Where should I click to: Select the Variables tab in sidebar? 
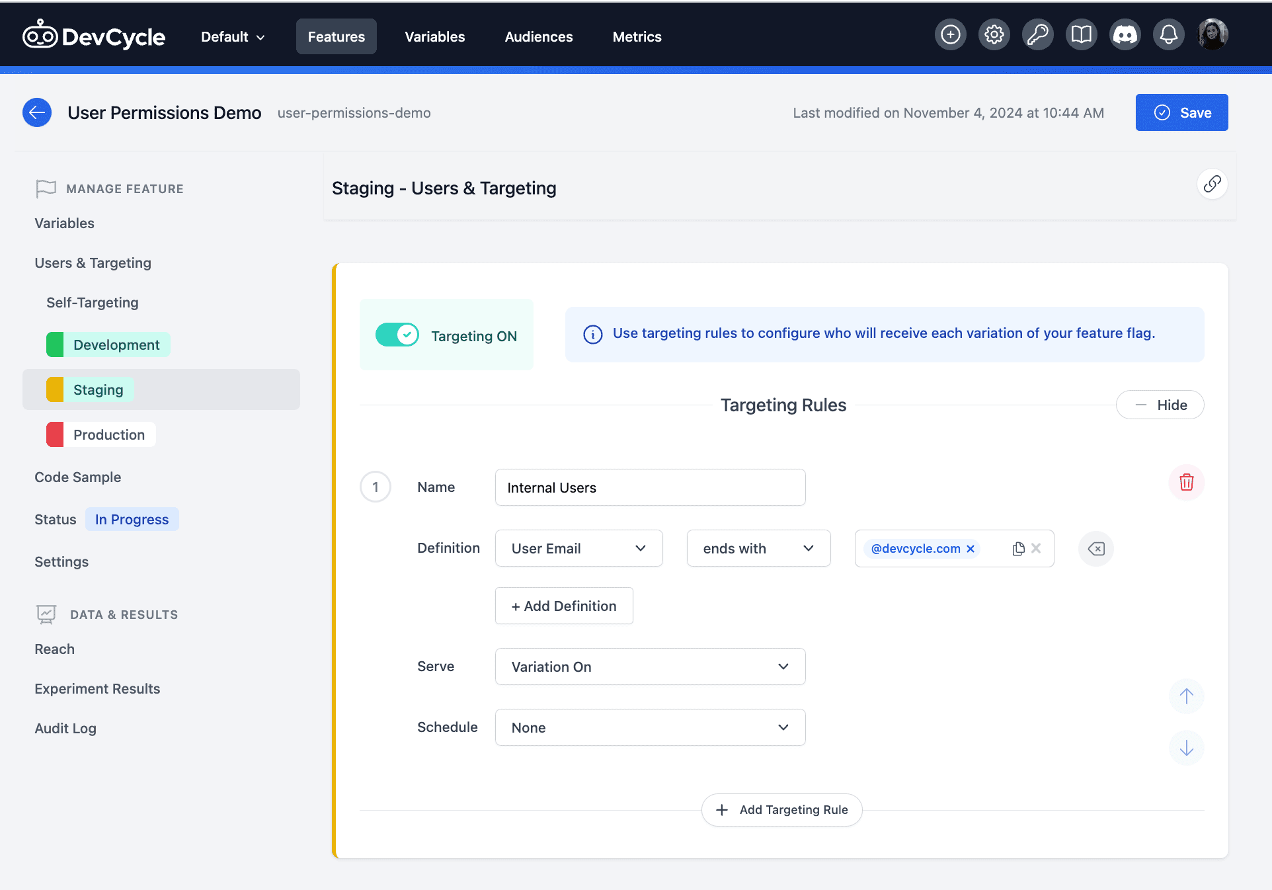click(x=63, y=223)
